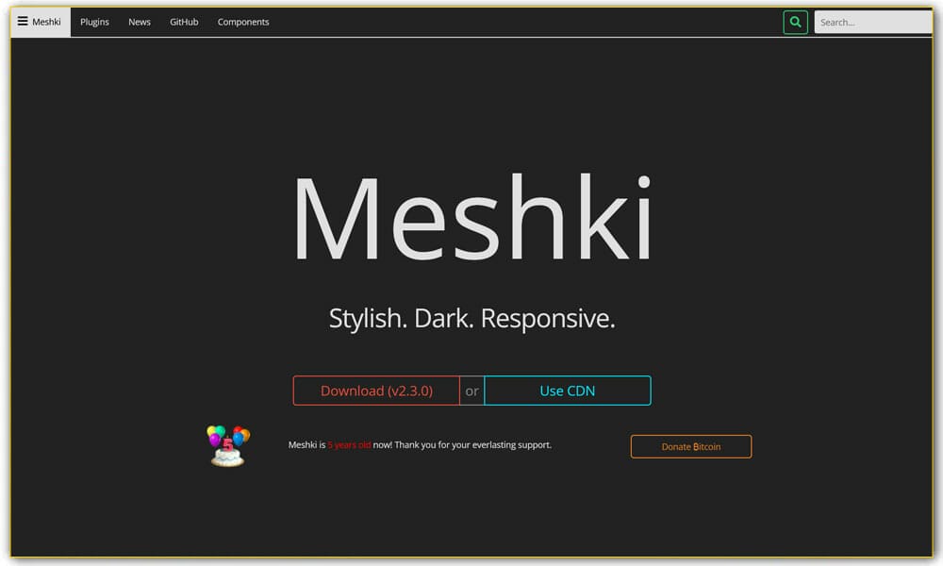This screenshot has height=566, width=943.
Task: Open the Components page
Action: tap(242, 22)
